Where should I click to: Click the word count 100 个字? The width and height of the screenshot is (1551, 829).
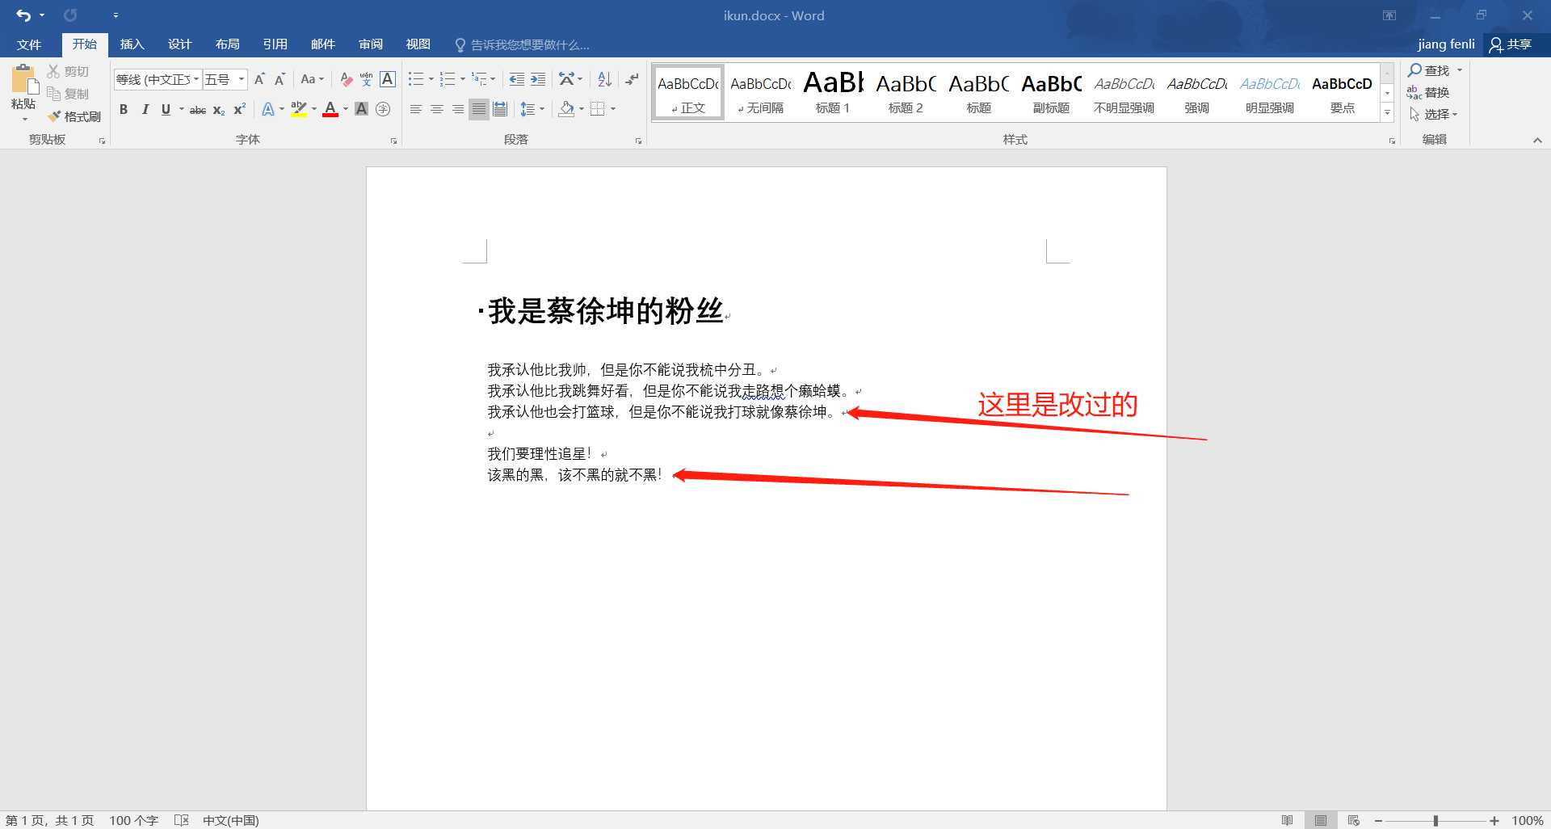[x=134, y=820]
